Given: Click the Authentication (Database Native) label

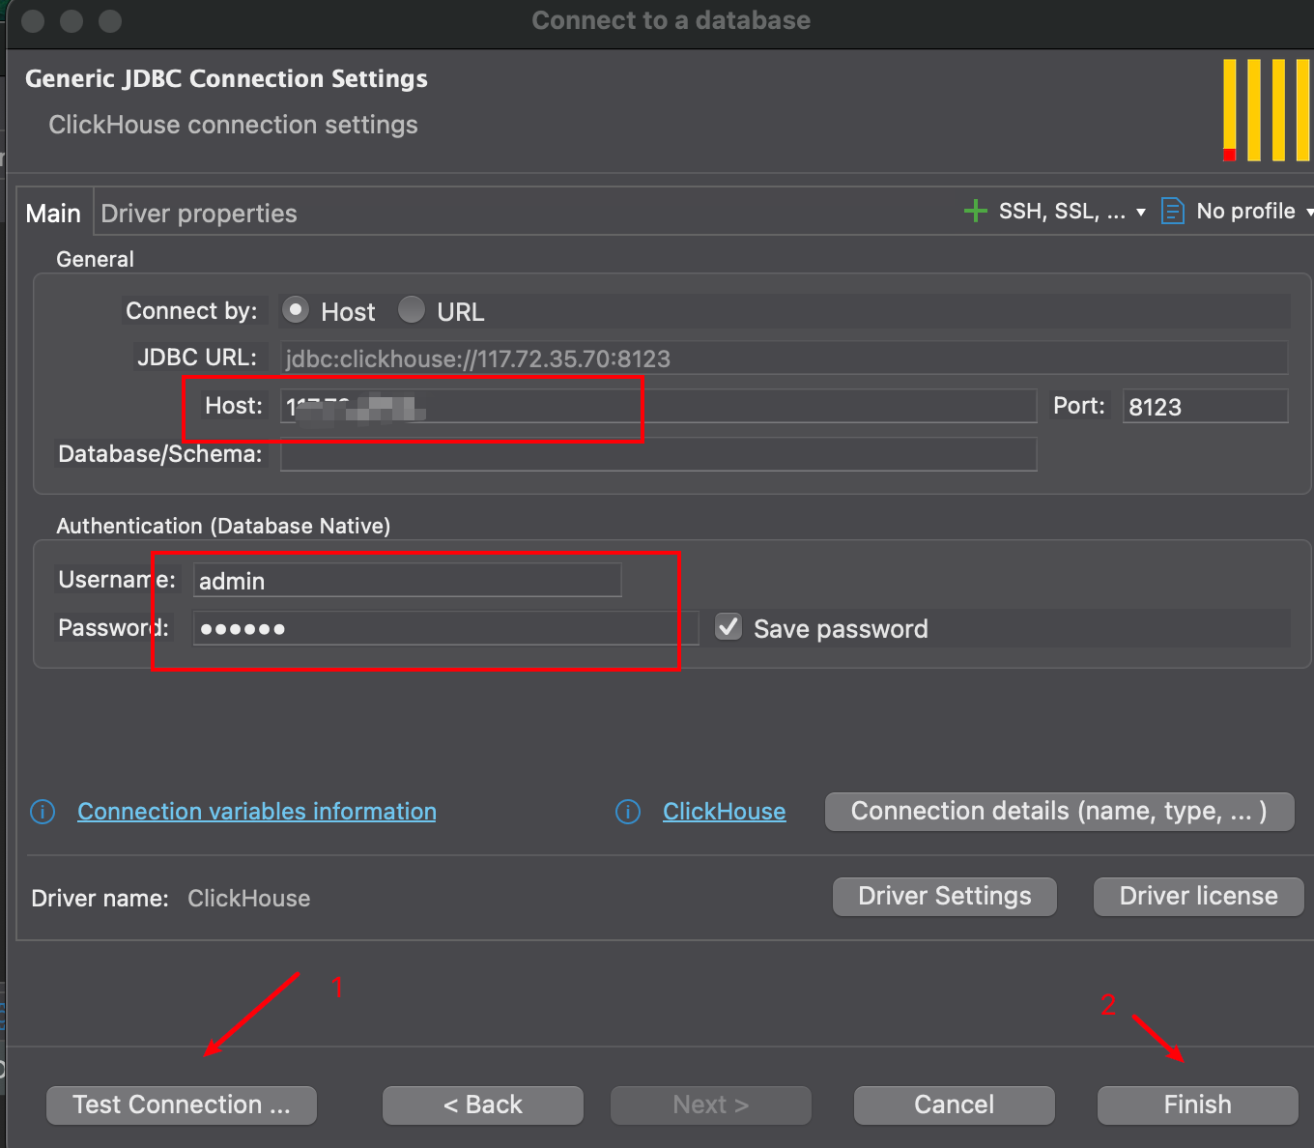Looking at the screenshot, I should (x=223, y=526).
